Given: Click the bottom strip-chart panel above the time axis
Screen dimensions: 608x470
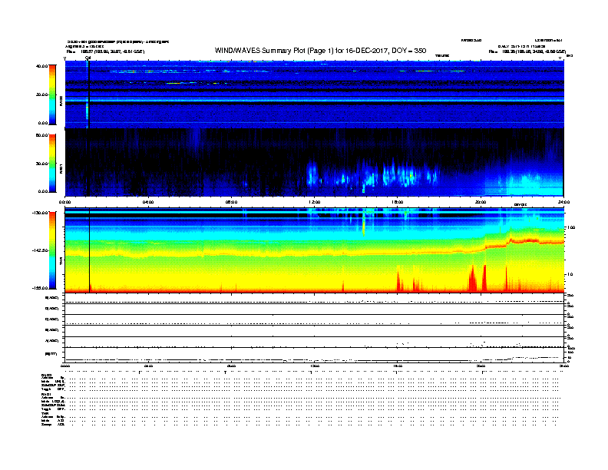Looking at the screenshot, I should pyautogui.click(x=314, y=355).
